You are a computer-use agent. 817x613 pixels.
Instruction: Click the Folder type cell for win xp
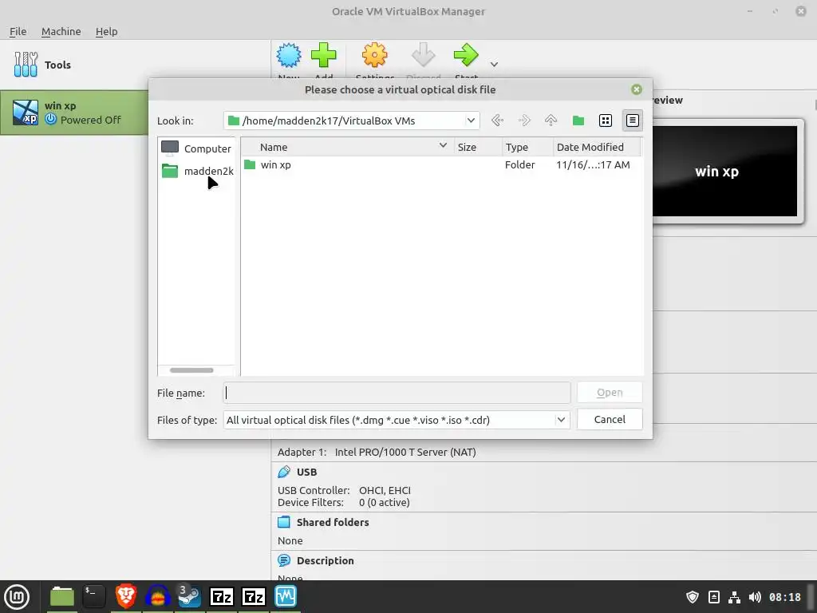click(519, 164)
